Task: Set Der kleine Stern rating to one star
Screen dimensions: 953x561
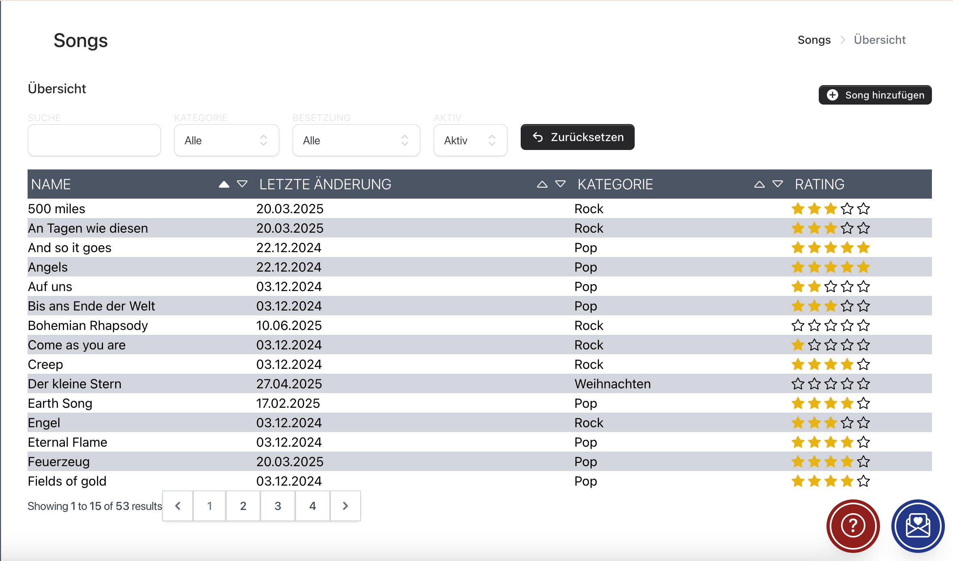Action: click(798, 384)
